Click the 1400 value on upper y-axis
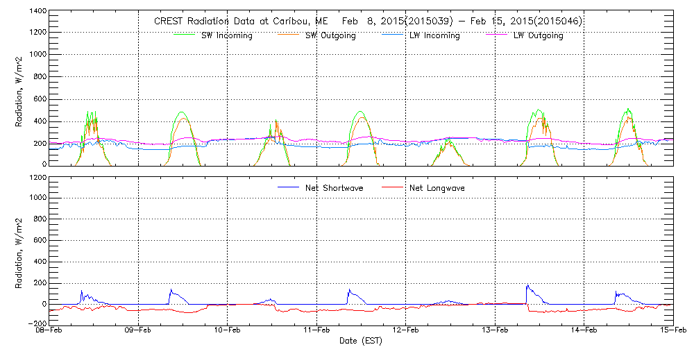694x347 pixels. point(35,12)
